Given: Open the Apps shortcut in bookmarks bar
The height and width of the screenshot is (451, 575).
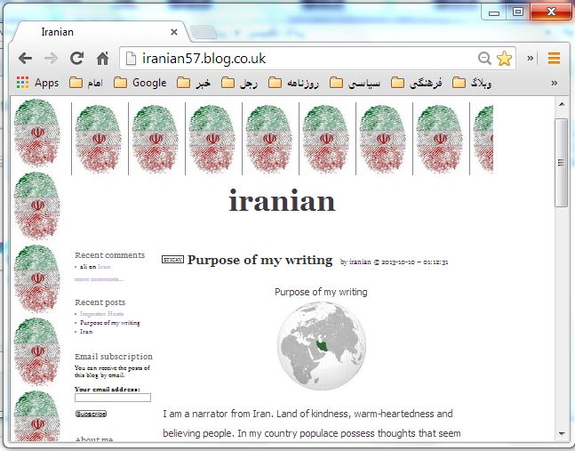Looking at the screenshot, I should 38,83.
